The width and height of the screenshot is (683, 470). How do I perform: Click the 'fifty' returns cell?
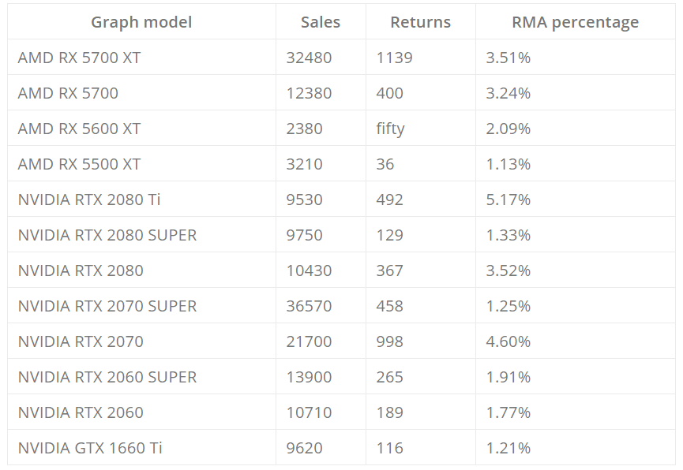[x=390, y=129]
